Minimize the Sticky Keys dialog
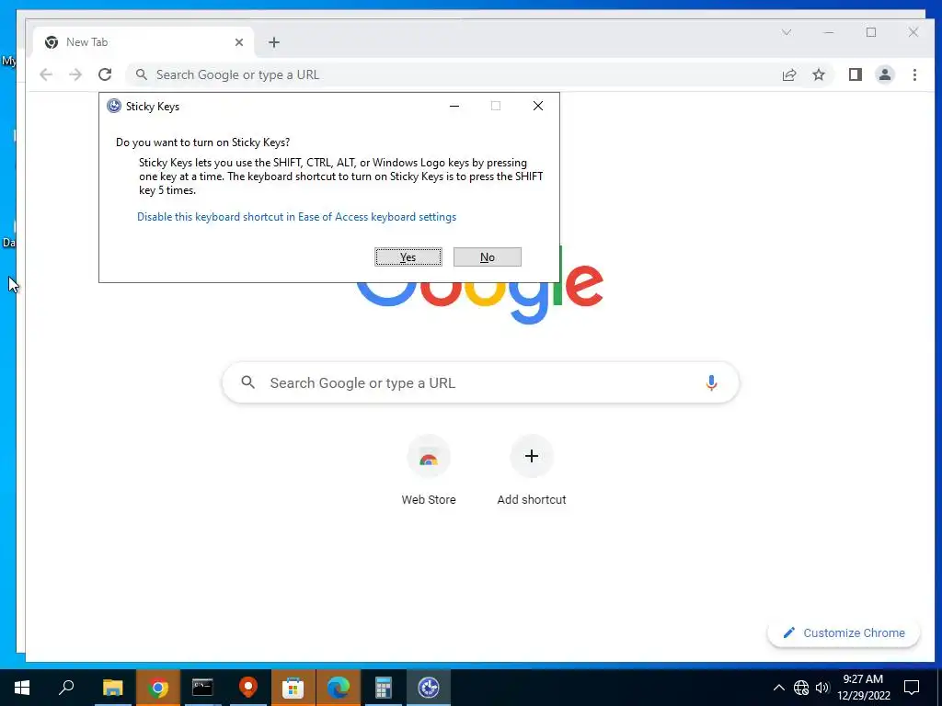 pos(454,106)
